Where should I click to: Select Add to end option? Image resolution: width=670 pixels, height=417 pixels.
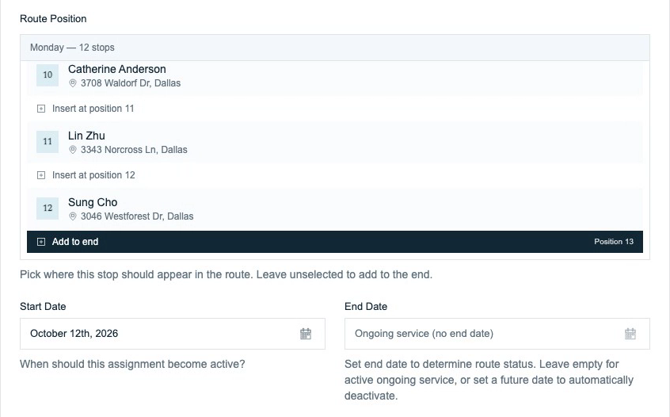pos(334,242)
